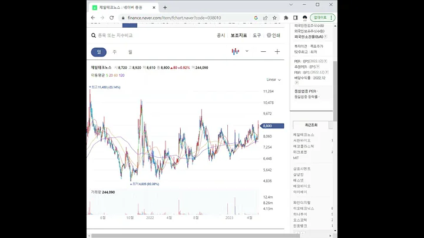Image resolution: width=424 pixels, height=238 pixels.
Task: Toggle the 60-day moving average
Action: pos(116,75)
